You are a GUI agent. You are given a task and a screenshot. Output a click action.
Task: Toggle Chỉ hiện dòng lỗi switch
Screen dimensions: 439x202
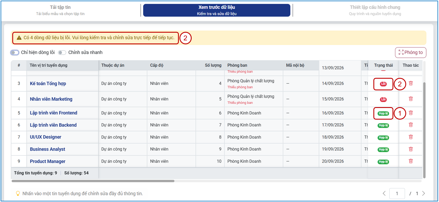click(15, 53)
